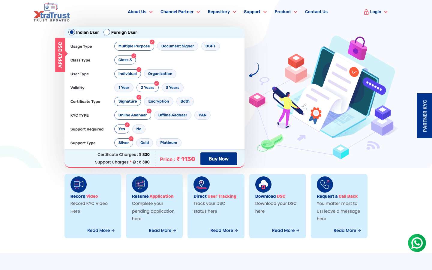The width and height of the screenshot is (432, 270).
Task: Click the Download DSC cloud icon
Action: point(263,184)
